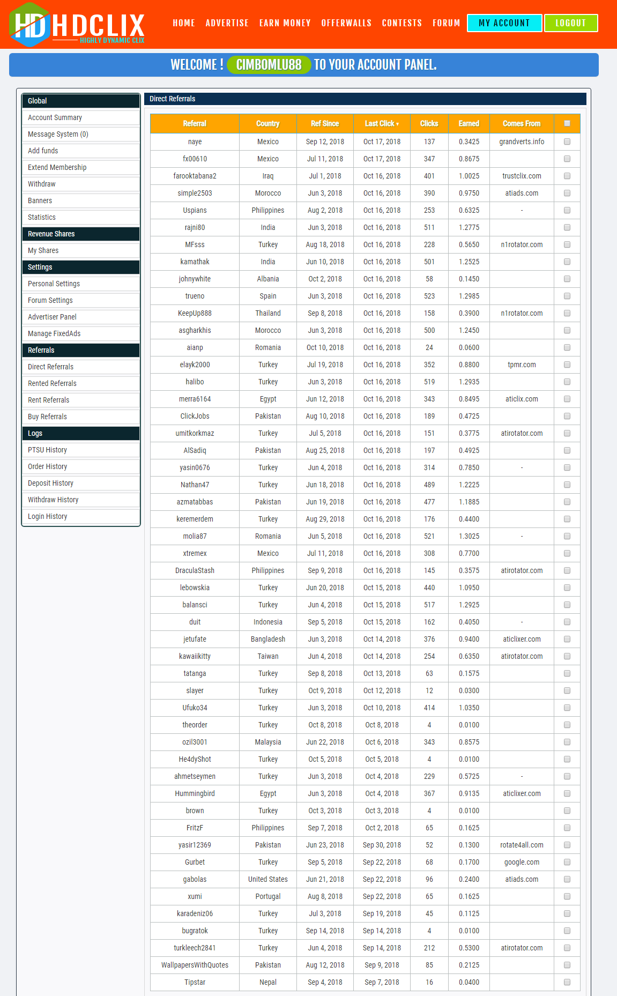617x996 pixels.
Task: Sort by Comes From column
Action: [x=522, y=123]
